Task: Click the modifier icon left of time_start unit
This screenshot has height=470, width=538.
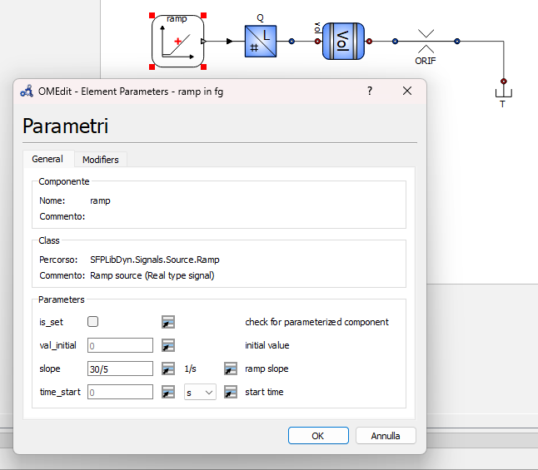Action: click(168, 392)
